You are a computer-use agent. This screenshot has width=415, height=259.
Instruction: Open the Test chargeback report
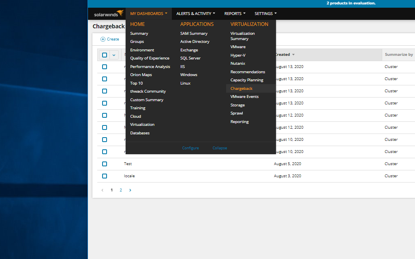128,164
